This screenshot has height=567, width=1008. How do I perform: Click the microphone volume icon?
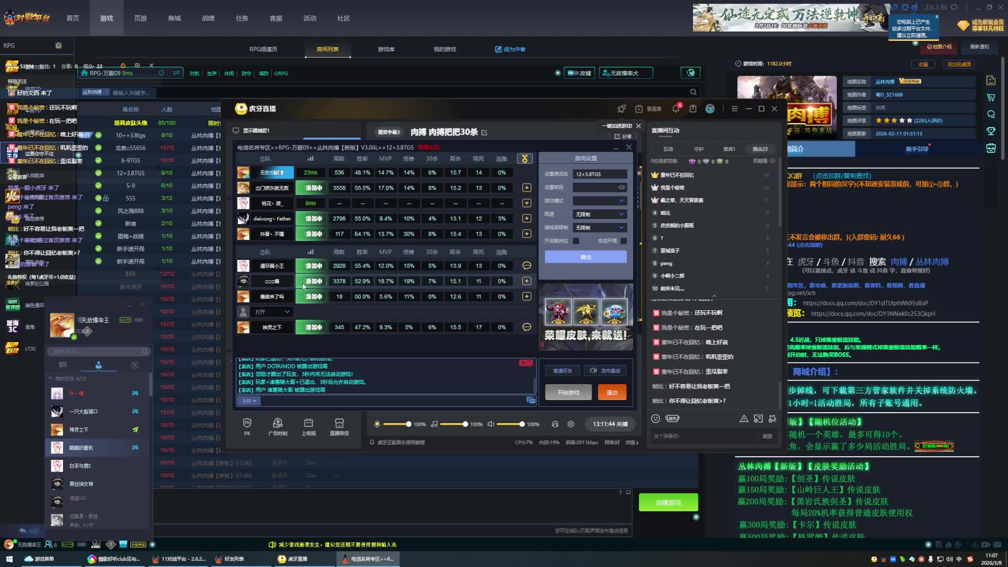377,424
